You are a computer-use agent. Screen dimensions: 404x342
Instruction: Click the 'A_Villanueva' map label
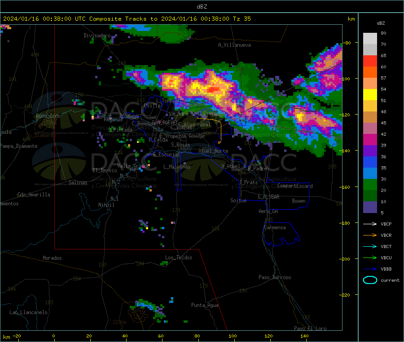(234, 45)
